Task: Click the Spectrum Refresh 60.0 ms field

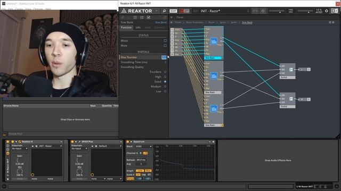Action: point(141,160)
